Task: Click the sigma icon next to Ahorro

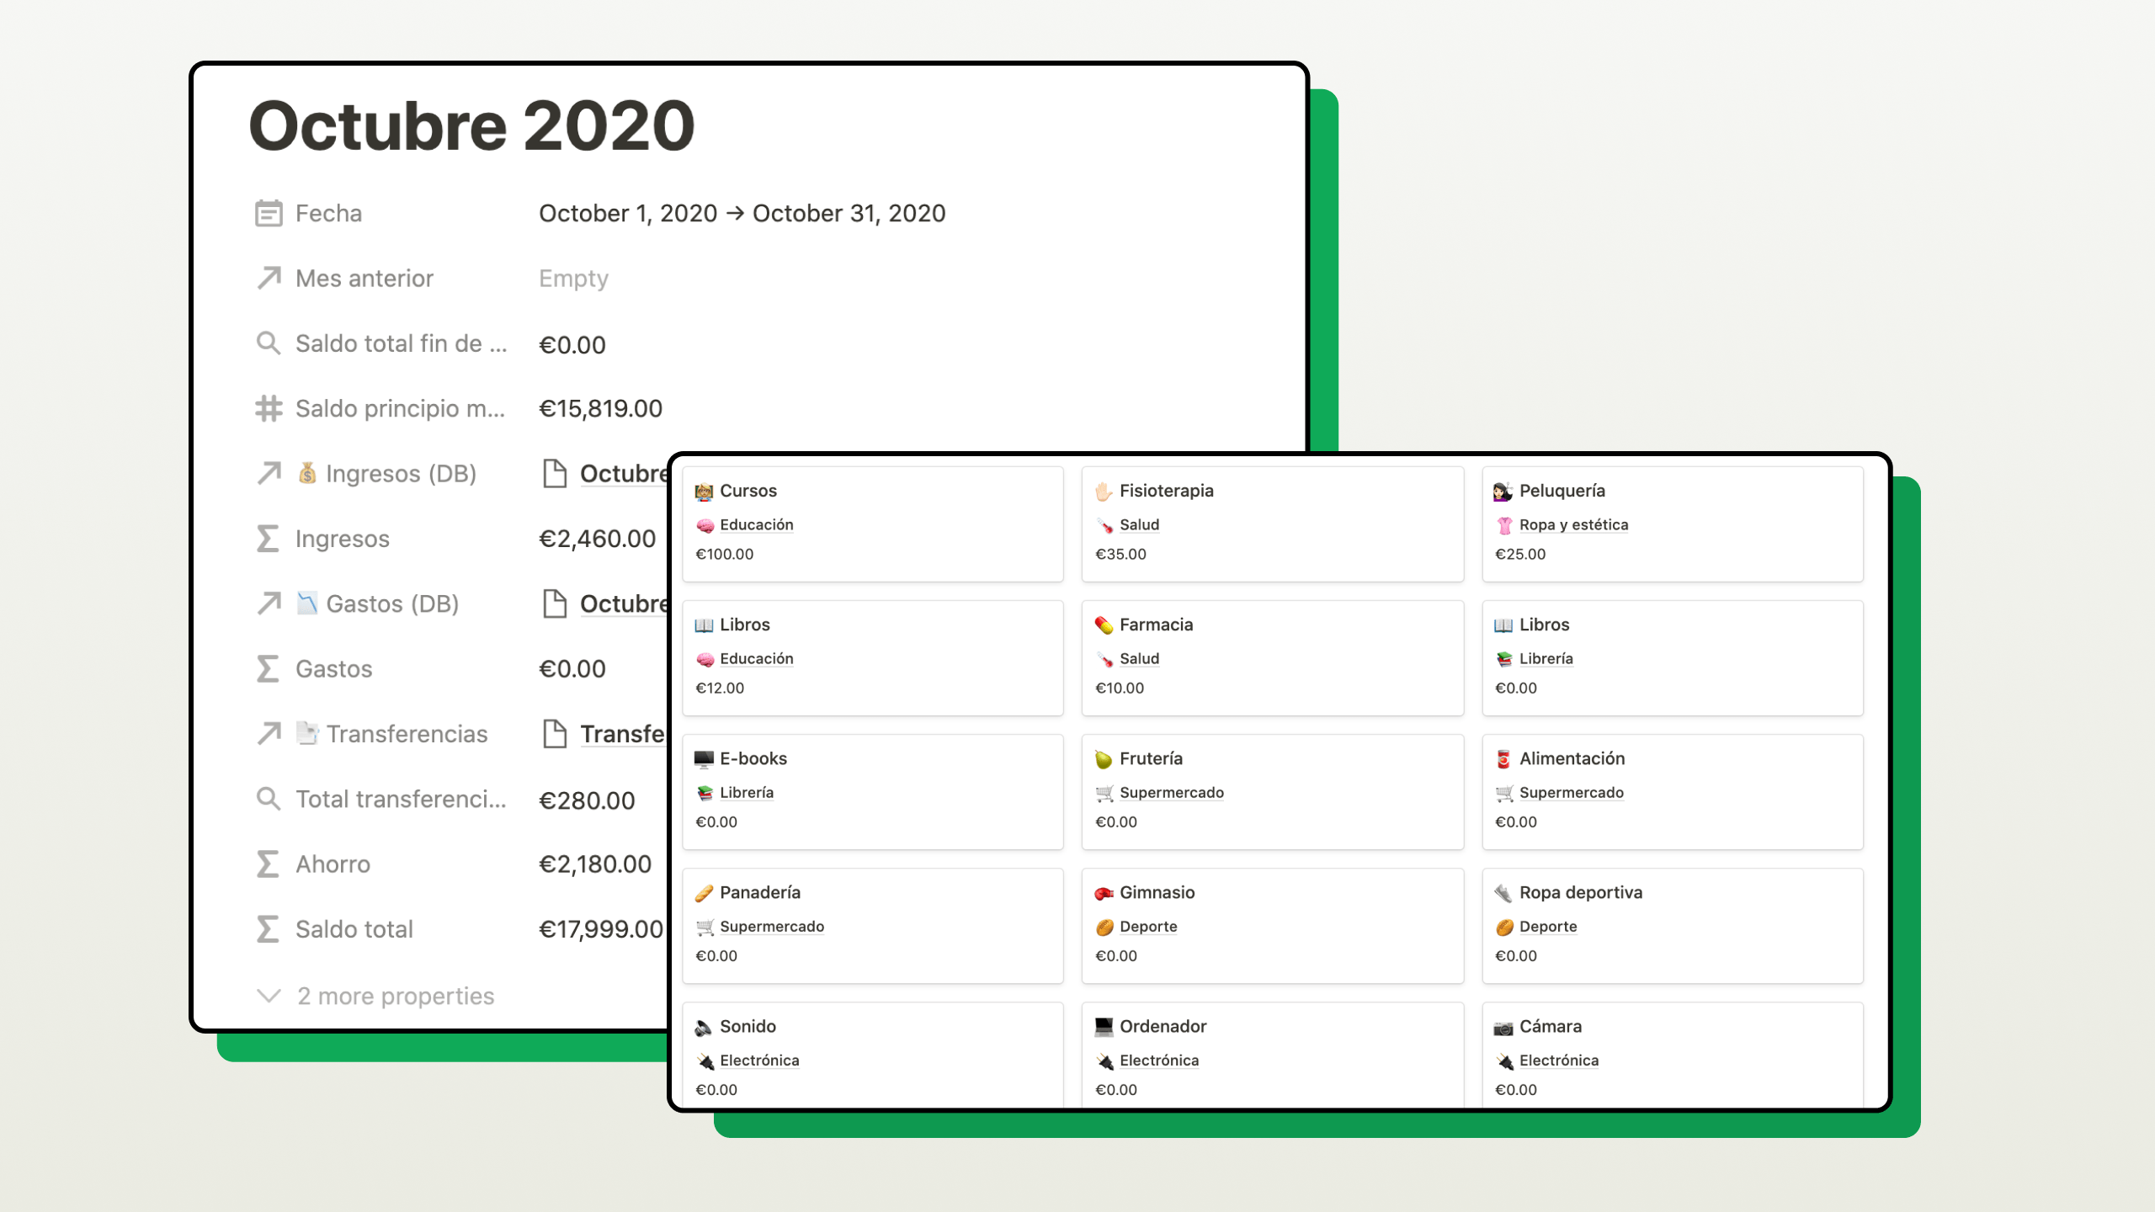Action: point(268,864)
